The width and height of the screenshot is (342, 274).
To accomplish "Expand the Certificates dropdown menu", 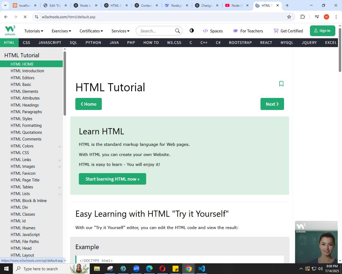I will coord(91,31).
